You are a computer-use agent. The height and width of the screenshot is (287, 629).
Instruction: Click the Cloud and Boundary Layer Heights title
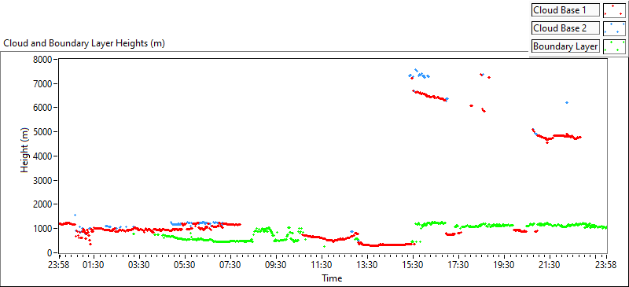[x=84, y=43]
